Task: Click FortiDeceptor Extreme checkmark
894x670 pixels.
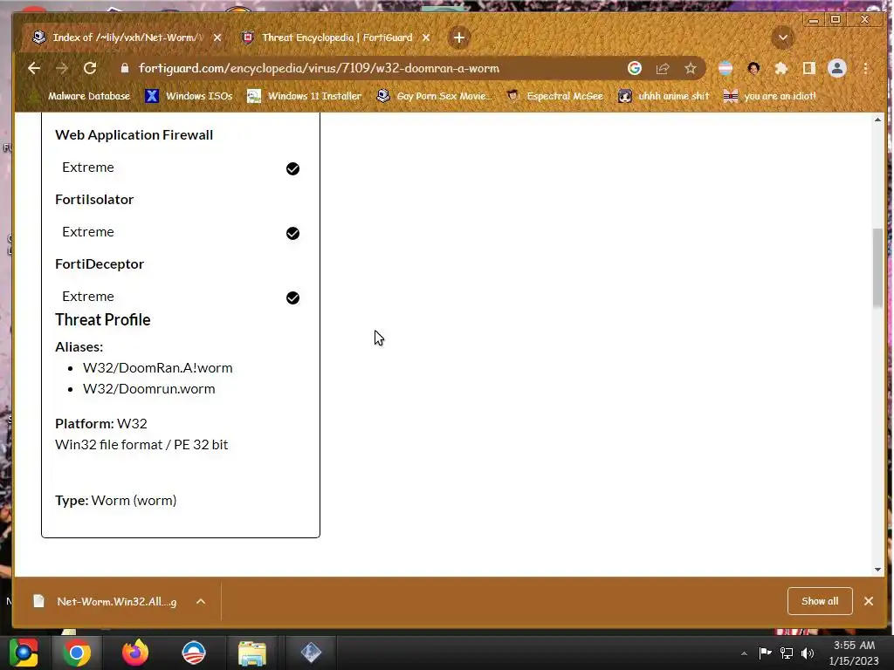Action: [x=292, y=298]
